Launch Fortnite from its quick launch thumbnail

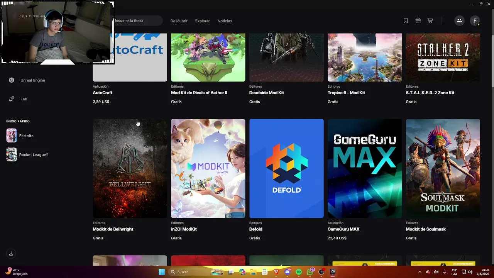[x=12, y=136]
